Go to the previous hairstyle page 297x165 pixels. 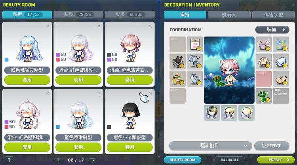pyautogui.click(x=58, y=160)
